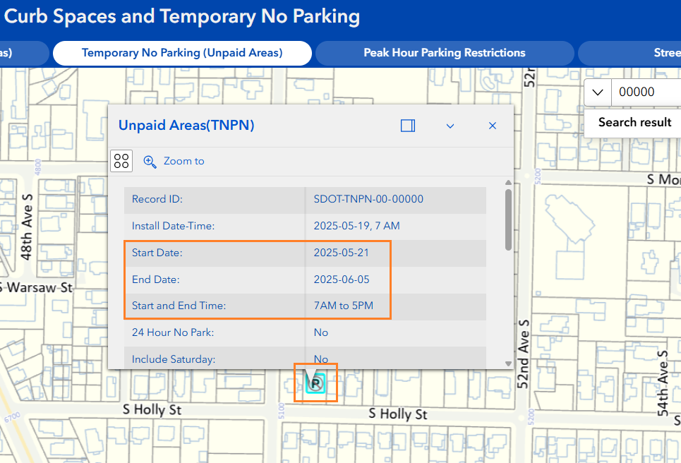Click the Record ID value SDOT-TNPN-00-00000
This screenshot has width=681, height=463.
368,199
